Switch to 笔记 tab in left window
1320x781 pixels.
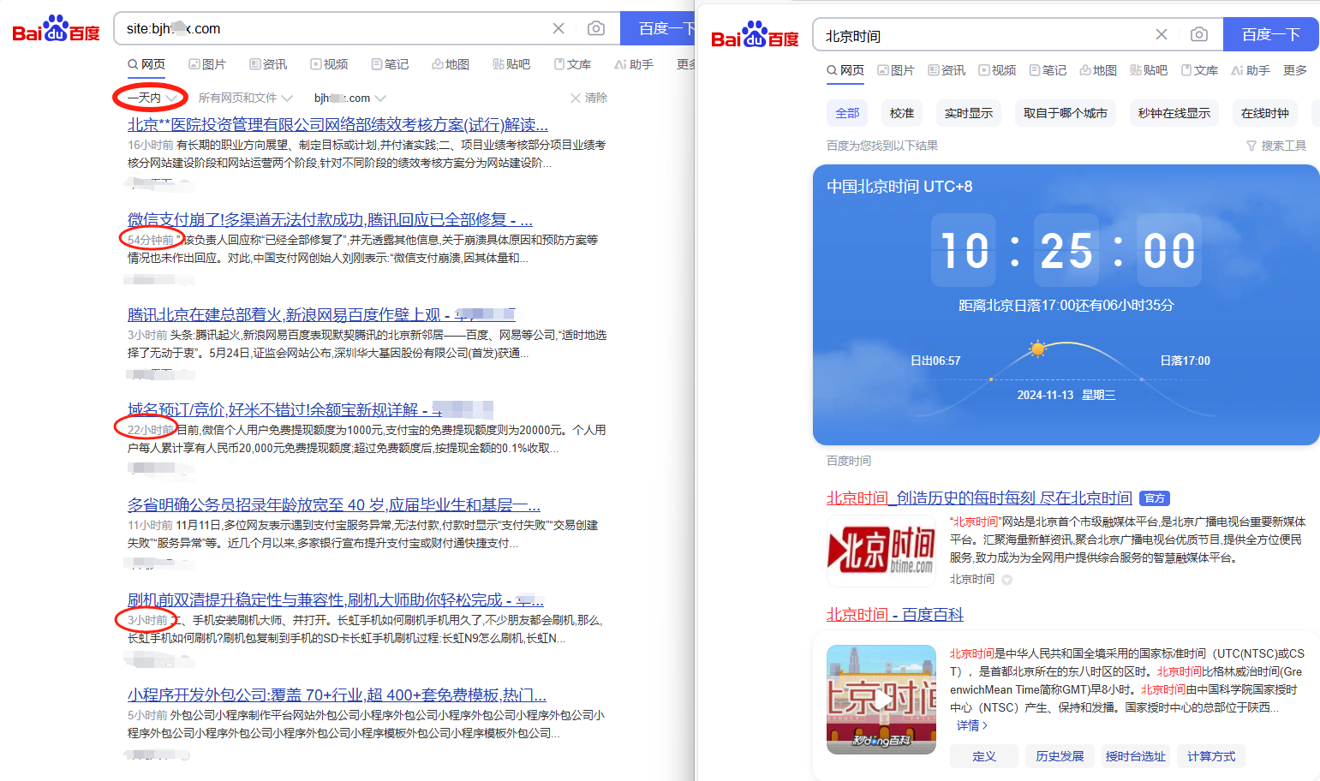point(390,64)
